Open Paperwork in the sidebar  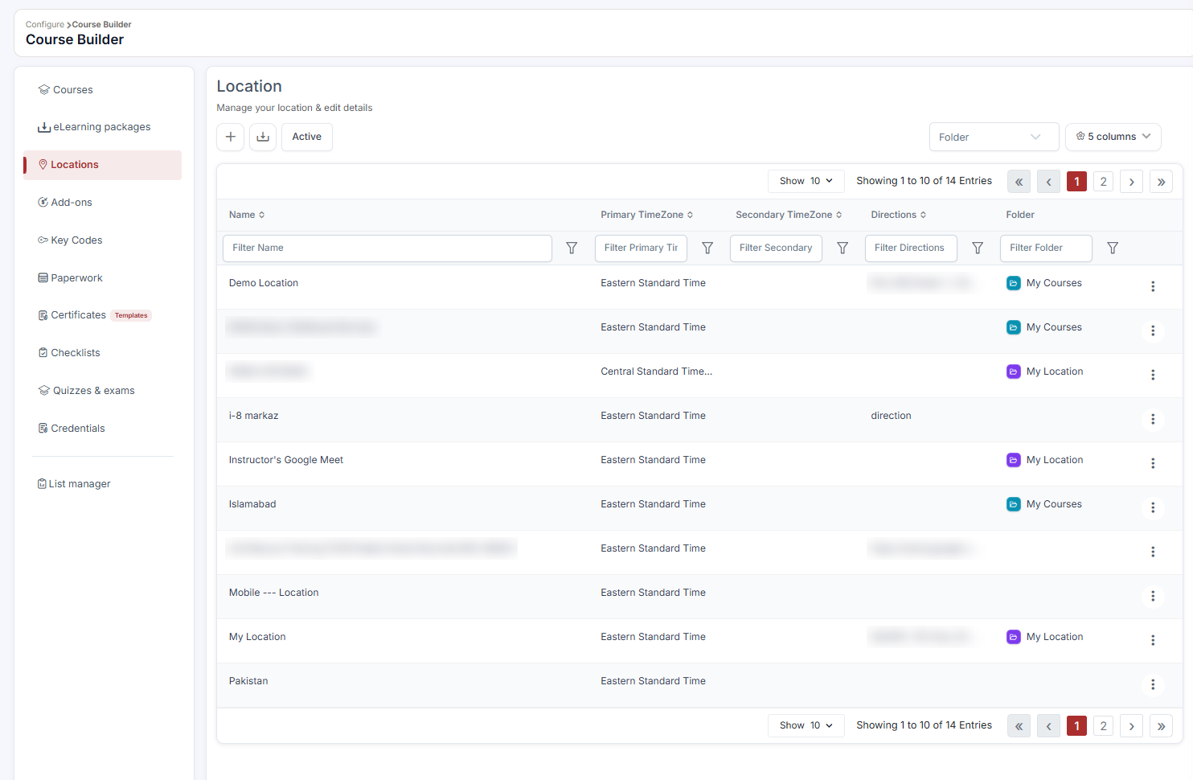click(103, 278)
